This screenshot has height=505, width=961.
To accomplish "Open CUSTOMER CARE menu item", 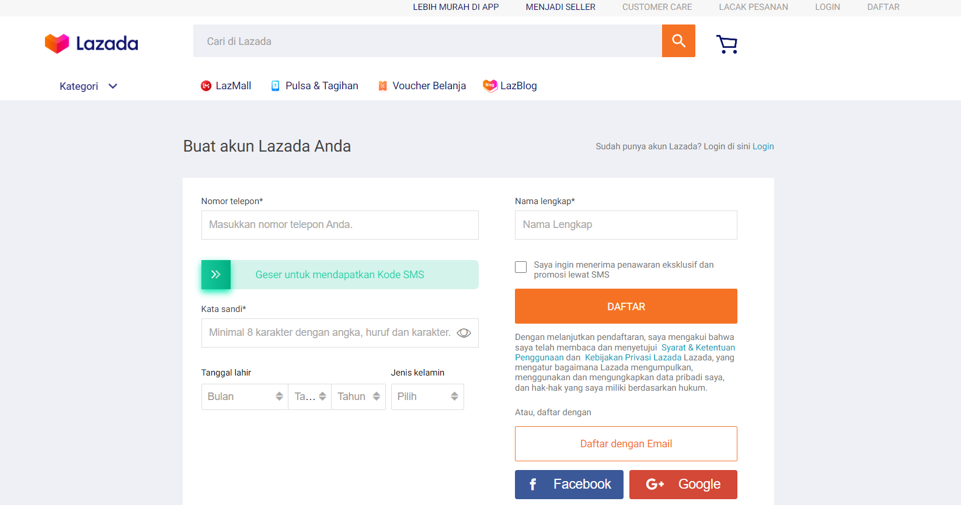I will point(657,7).
